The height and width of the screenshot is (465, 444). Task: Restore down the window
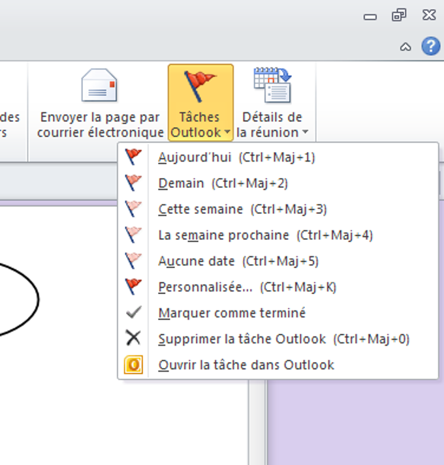coord(399,15)
